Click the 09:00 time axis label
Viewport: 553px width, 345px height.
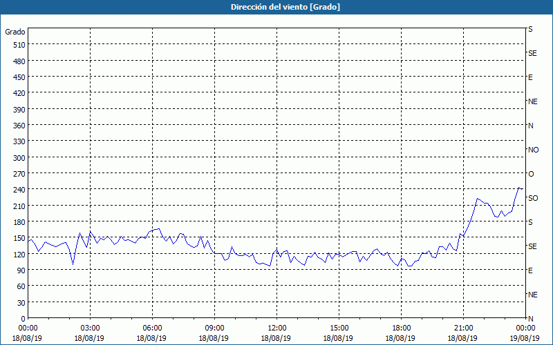click(x=214, y=328)
